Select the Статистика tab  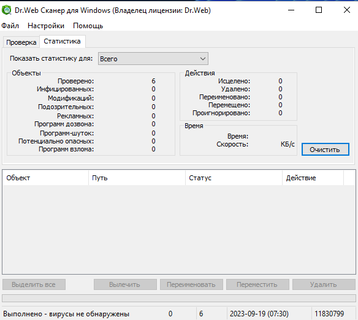[x=62, y=41]
